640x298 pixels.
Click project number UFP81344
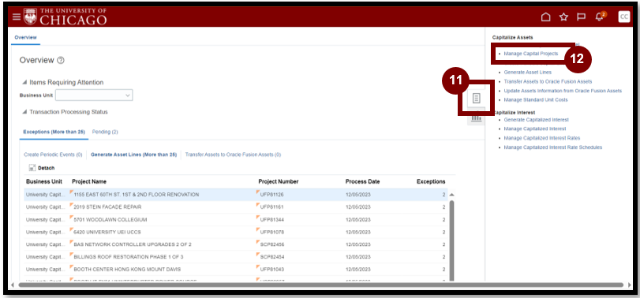tap(271, 220)
